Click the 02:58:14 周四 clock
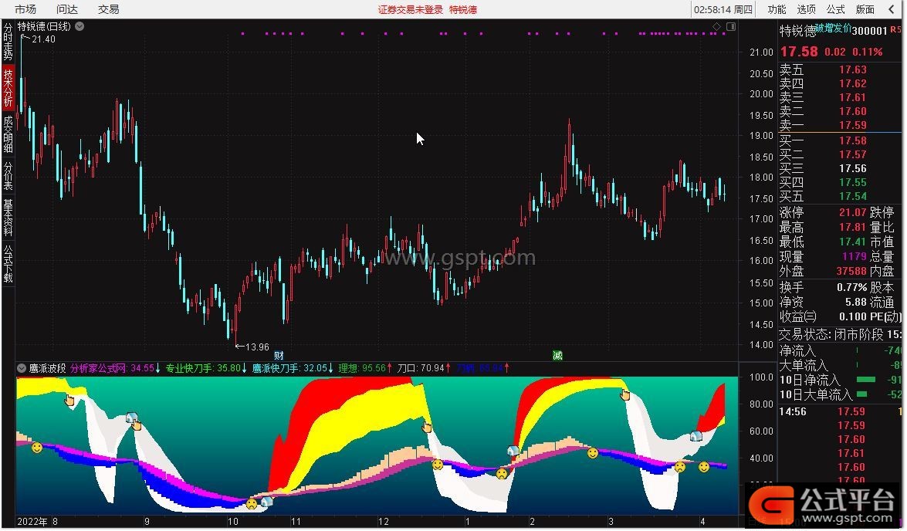 click(723, 9)
